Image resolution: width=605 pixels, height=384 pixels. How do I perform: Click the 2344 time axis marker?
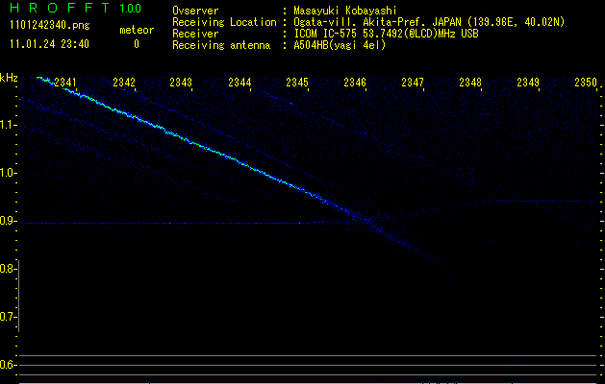pos(239,83)
